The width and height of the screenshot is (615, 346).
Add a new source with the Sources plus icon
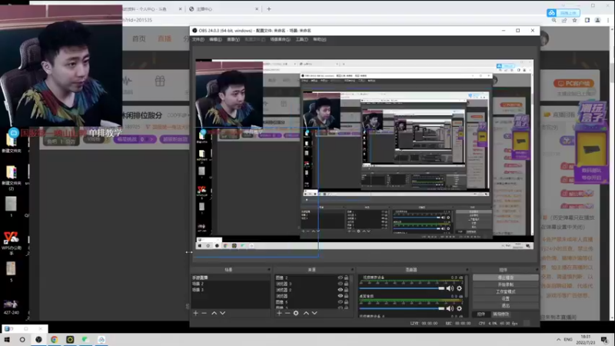(279, 313)
